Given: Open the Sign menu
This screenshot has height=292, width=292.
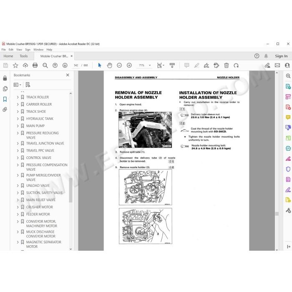Looking at the screenshot, I should click(28, 50).
